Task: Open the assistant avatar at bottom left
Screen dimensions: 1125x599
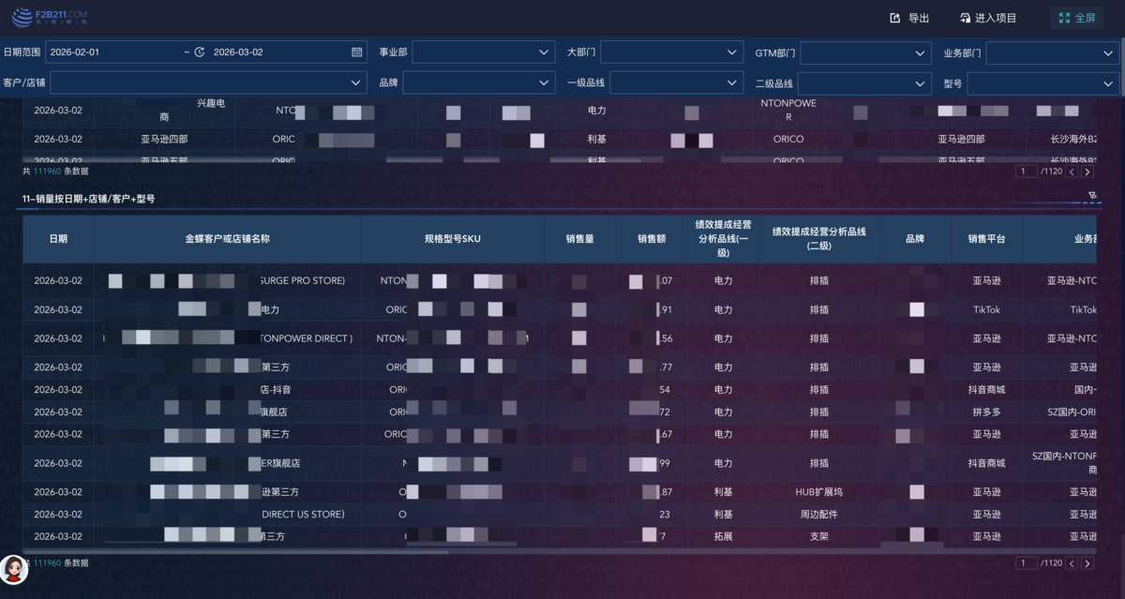Action: [14, 569]
